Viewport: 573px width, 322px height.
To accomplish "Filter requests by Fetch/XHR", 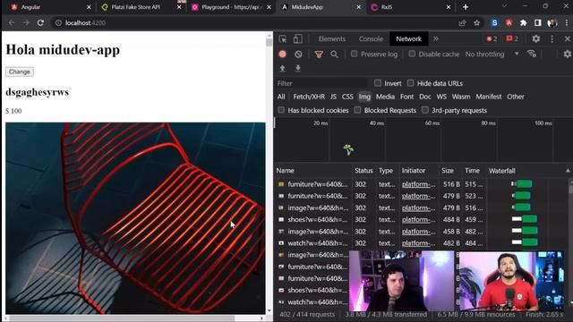I will tap(309, 97).
